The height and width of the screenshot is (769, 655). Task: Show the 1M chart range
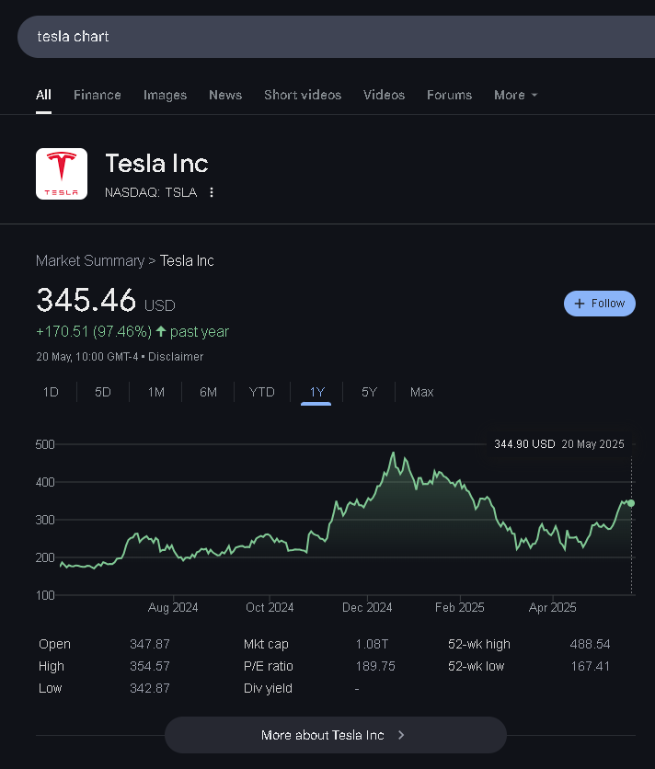click(156, 392)
